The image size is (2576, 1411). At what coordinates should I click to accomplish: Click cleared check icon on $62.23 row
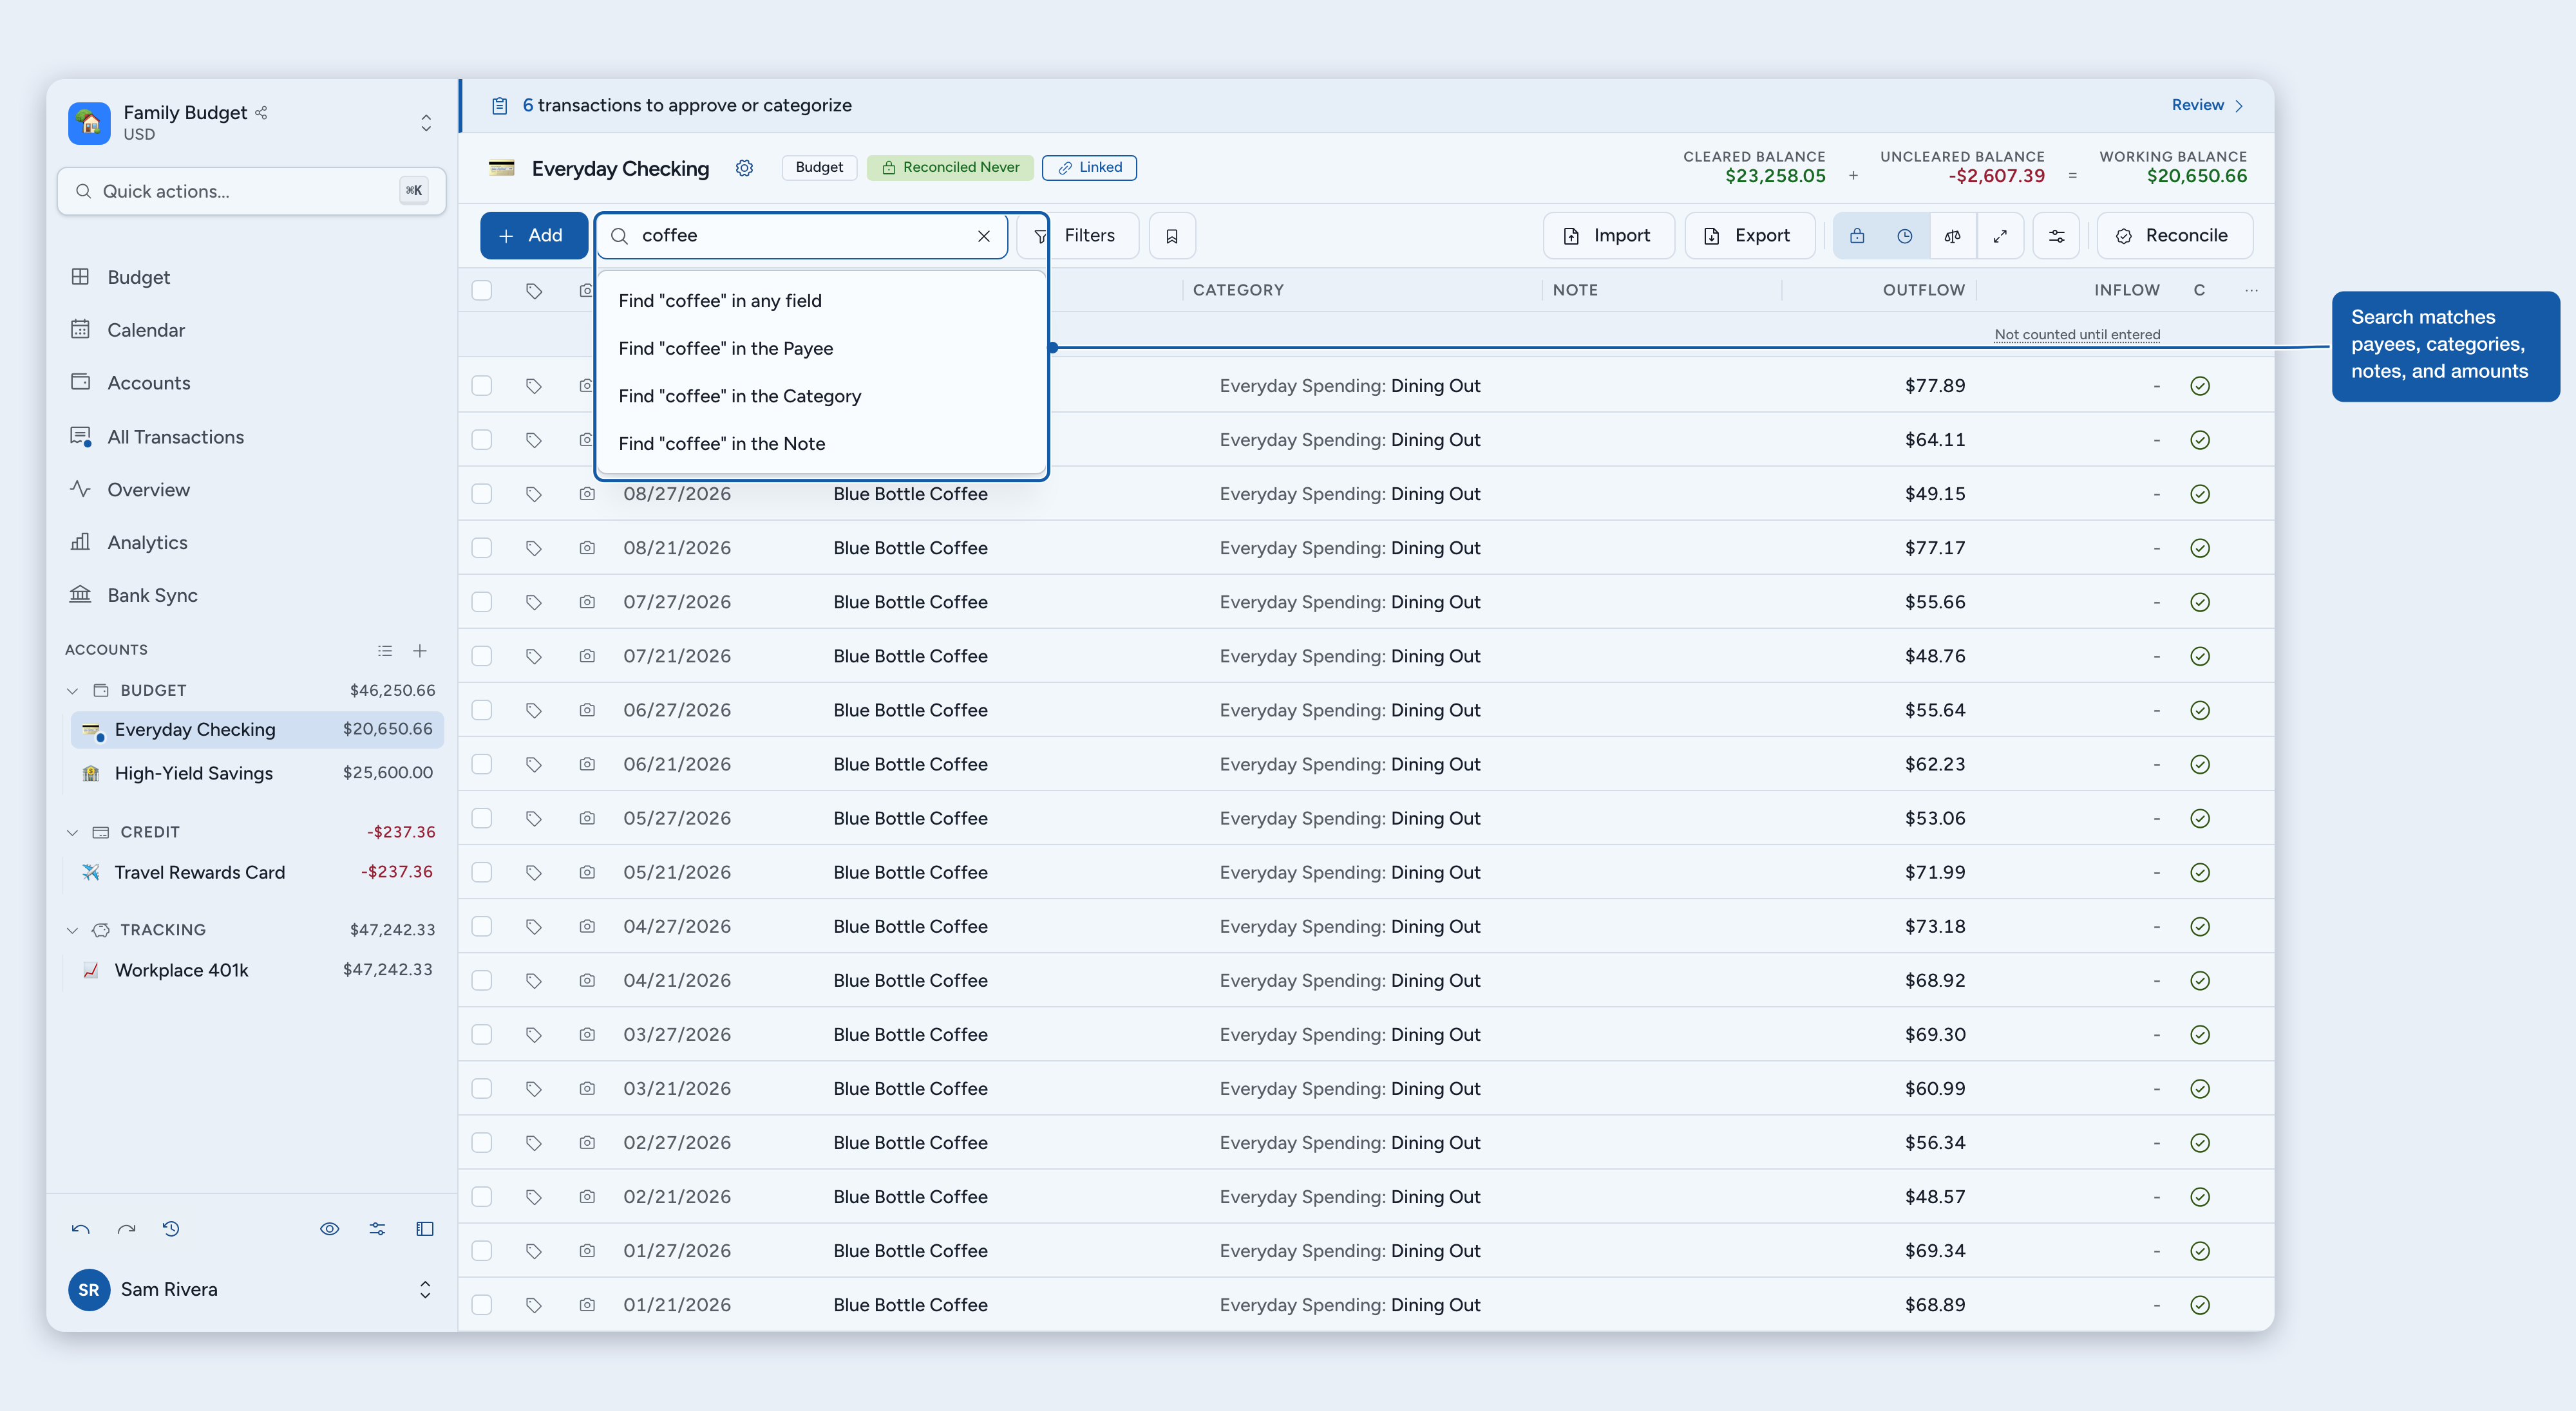2200,765
